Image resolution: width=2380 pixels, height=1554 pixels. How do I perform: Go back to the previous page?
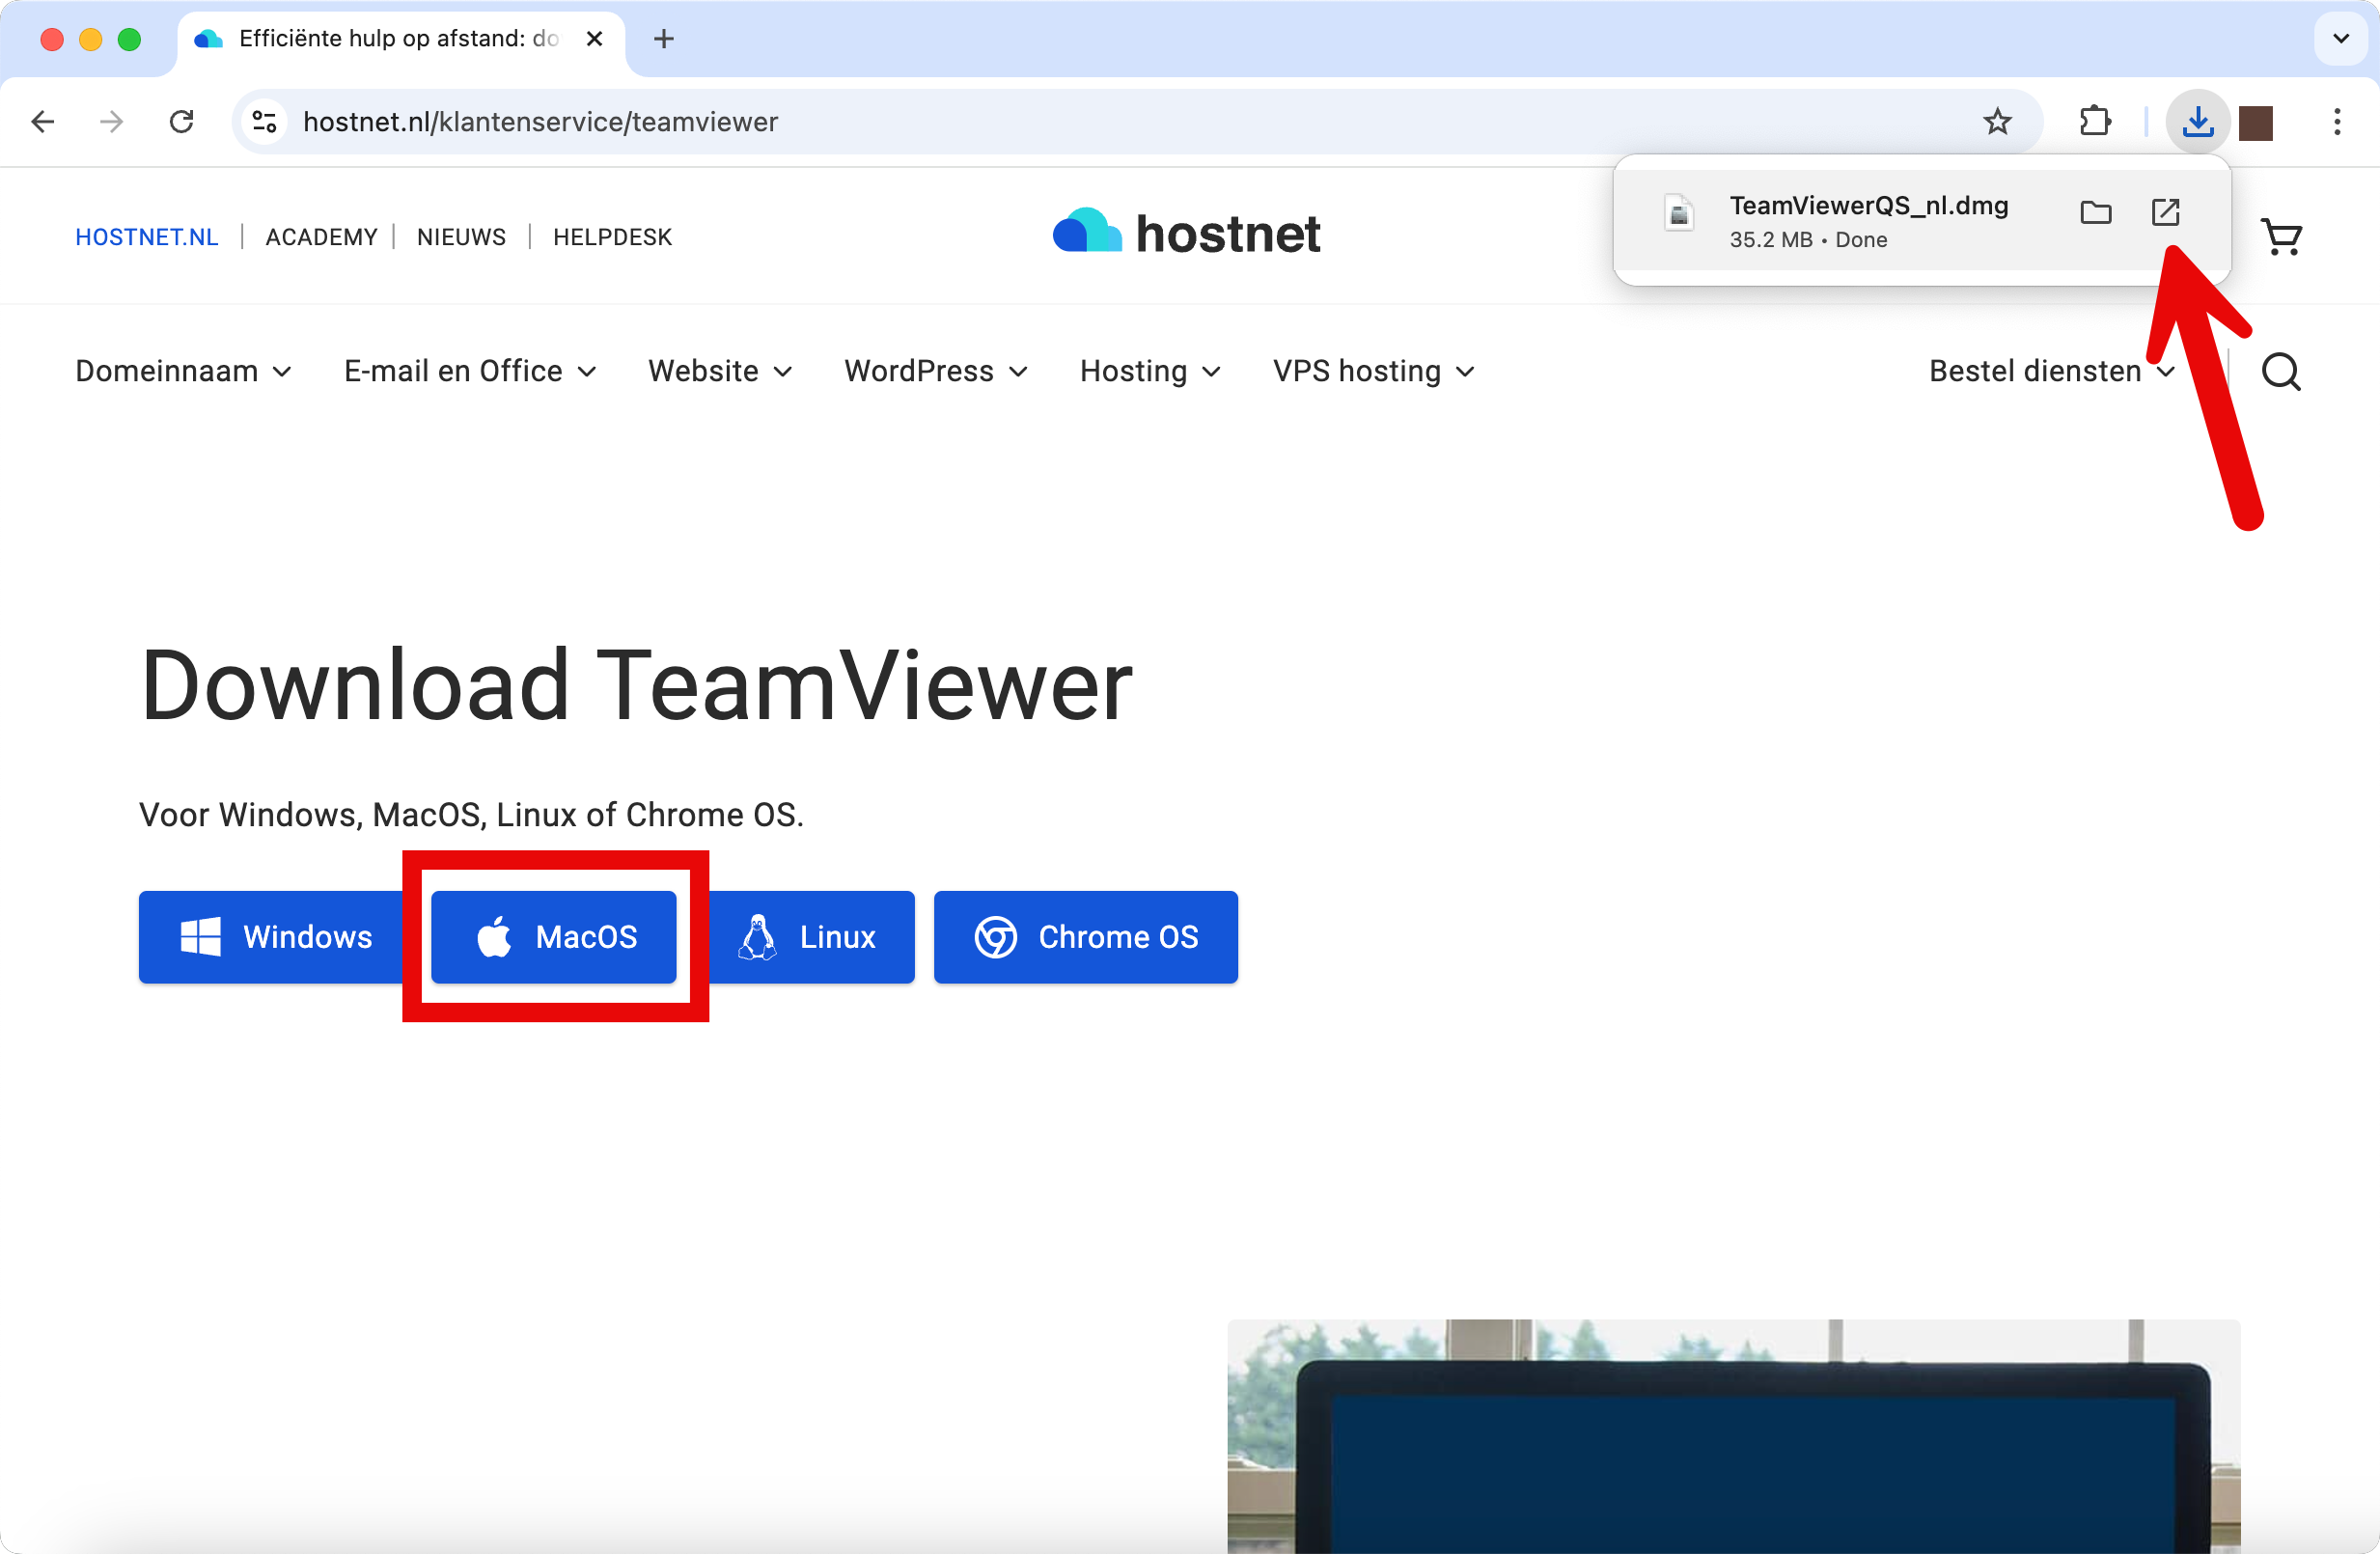pyautogui.click(x=43, y=122)
